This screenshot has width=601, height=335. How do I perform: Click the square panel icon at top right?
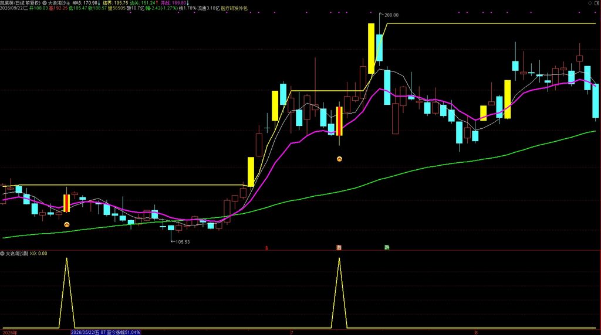pyautogui.click(x=596, y=3)
